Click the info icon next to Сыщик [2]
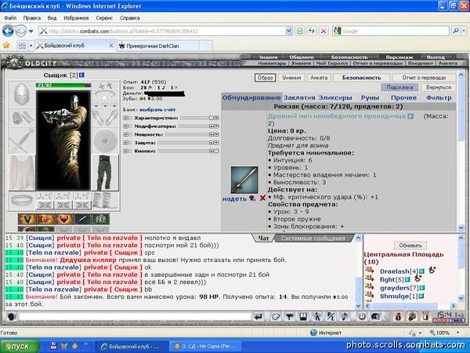 pos(81,75)
